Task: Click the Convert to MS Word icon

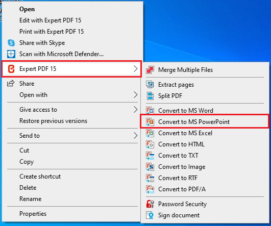Action: 150,111
